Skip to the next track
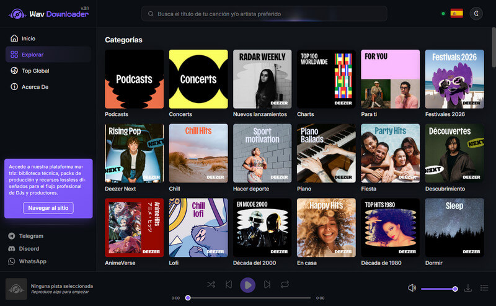Image resolution: width=496 pixels, height=306 pixels. coord(267,284)
